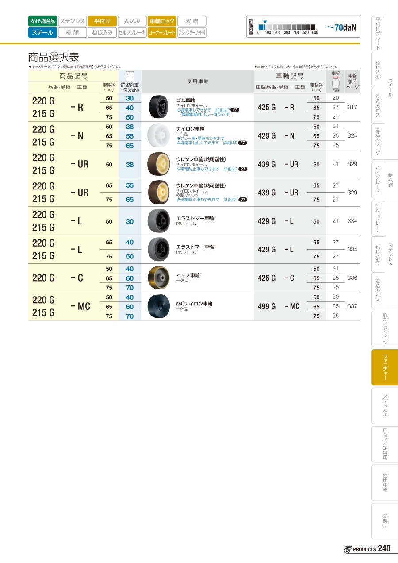Open wheel reference page 317
The width and height of the screenshot is (398, 563).
352,107
